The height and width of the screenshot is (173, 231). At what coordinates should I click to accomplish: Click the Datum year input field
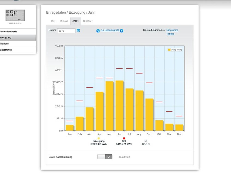pos(66,31)
